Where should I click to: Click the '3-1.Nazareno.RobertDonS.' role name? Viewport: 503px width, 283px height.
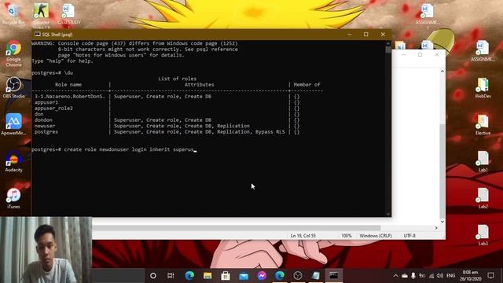coord(70,96)
